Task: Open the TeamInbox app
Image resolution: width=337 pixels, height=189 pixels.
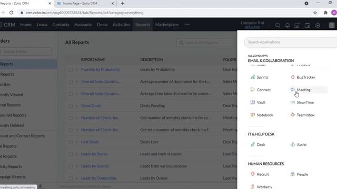Action: (302, 115)
